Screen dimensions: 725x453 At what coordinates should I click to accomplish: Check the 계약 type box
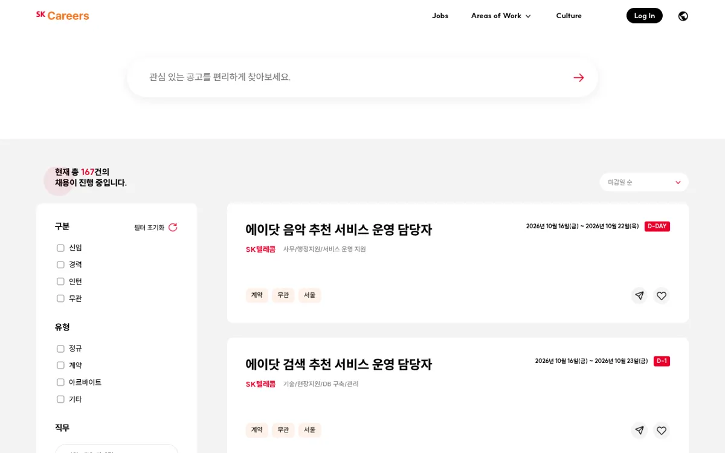pyautogui.click(x=60, y=365)
